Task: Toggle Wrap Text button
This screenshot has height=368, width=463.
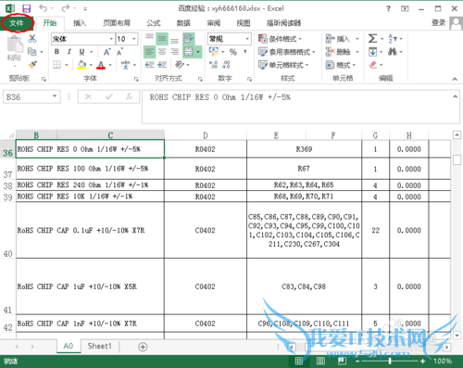Action: 188,39
